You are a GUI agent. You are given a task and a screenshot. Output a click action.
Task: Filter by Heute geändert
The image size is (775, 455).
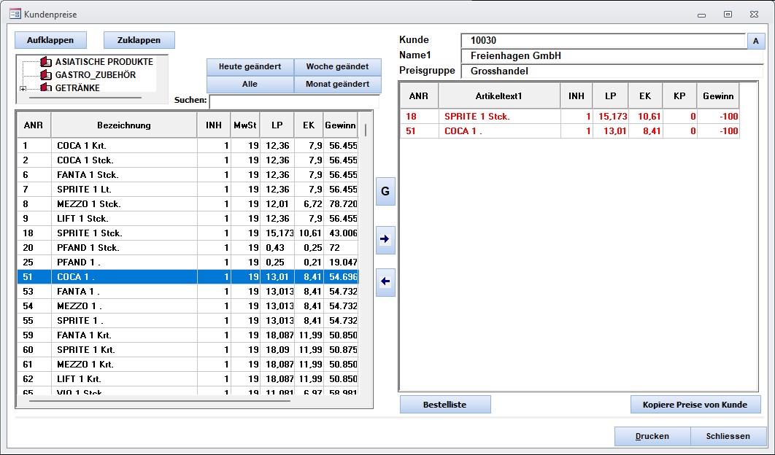(250, 67)
